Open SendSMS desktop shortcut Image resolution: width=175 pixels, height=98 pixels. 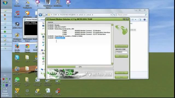click(x=38, y=91)
